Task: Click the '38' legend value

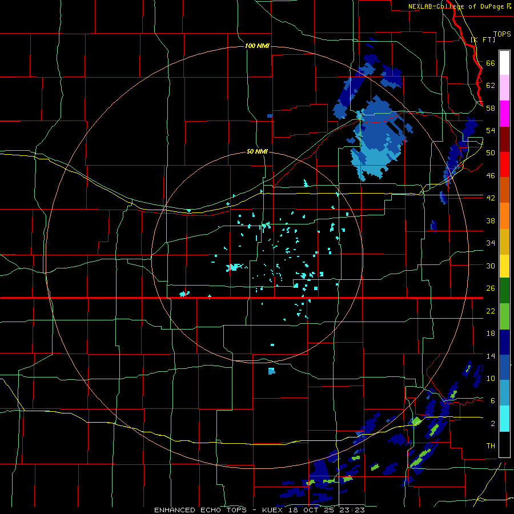Action: pos(491,220)
